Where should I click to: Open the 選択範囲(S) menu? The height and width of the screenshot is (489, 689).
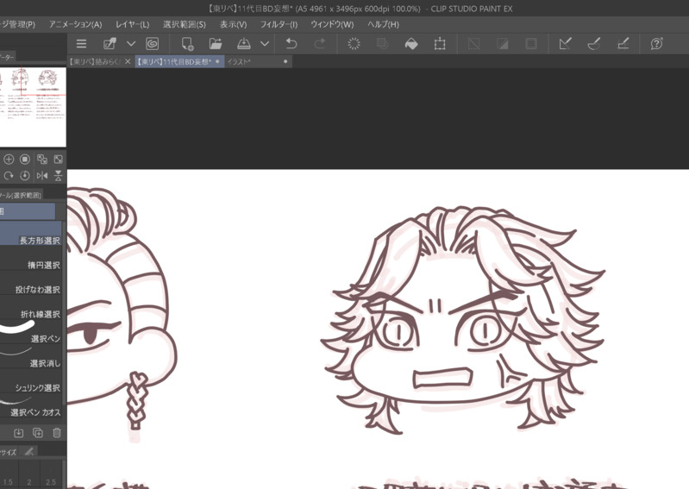(x=185, y=25)
